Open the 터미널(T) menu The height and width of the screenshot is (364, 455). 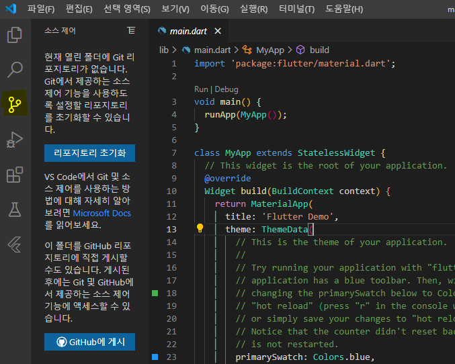[x=296, y=9]
